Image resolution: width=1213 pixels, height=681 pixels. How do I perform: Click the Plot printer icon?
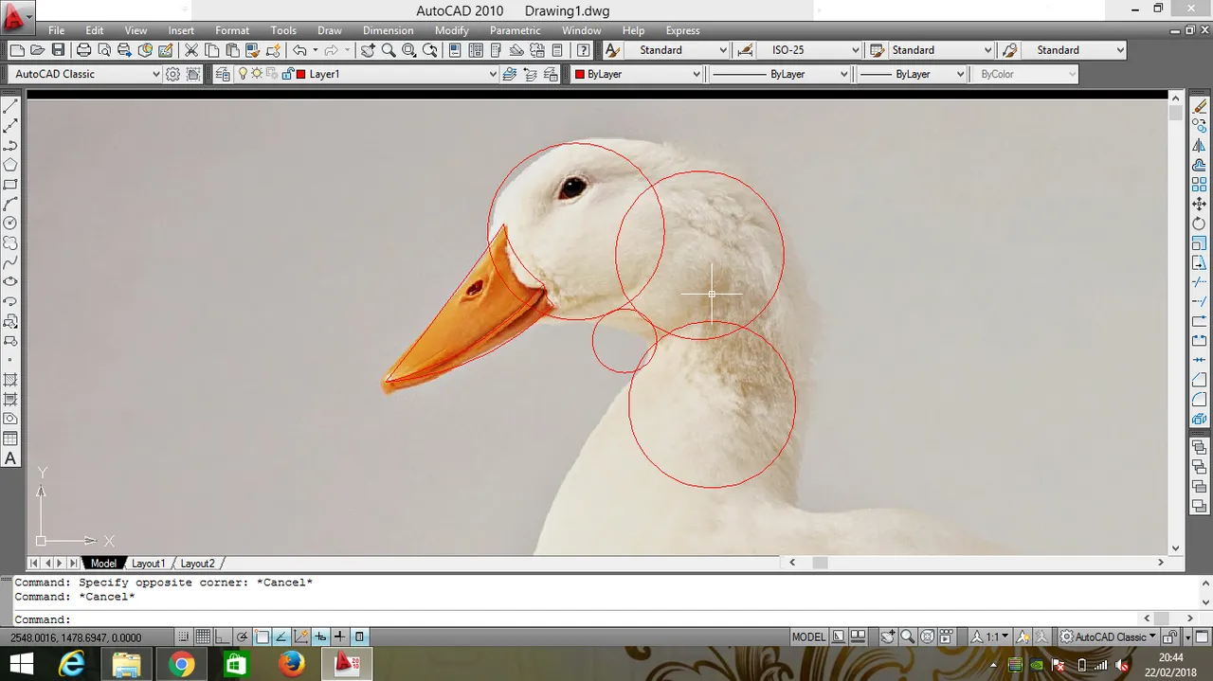tap(83, 50)
